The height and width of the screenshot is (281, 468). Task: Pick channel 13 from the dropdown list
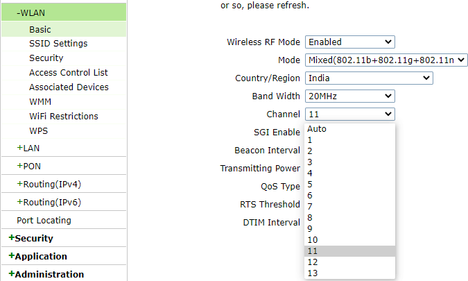point(350,273)
